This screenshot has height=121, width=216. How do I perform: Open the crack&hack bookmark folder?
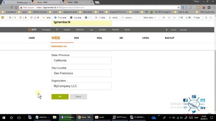[x=9, y=12]
